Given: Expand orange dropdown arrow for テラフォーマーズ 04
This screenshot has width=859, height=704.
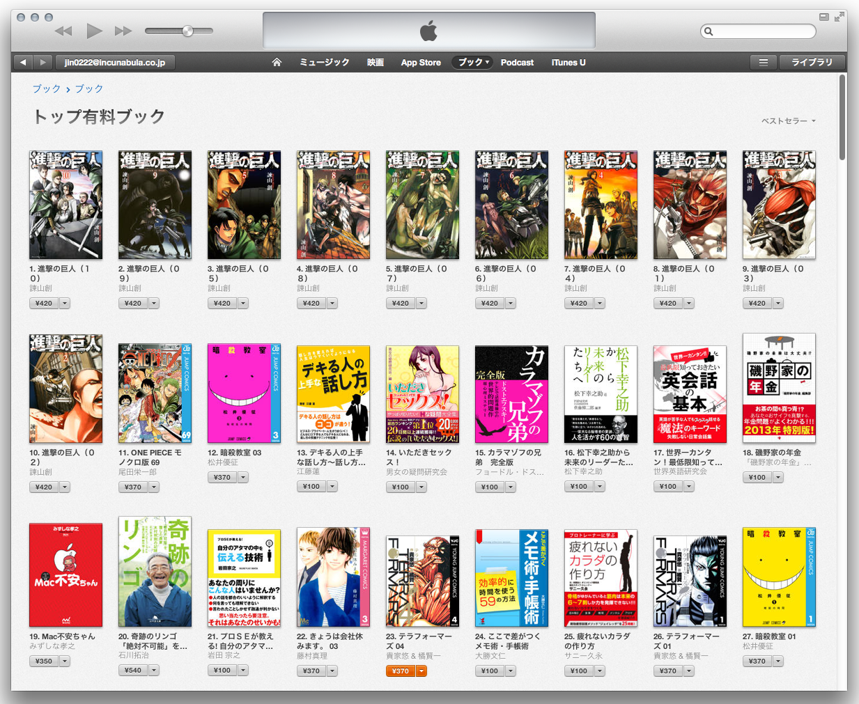Looking at the screenshot, I should [x=421, y=671].
